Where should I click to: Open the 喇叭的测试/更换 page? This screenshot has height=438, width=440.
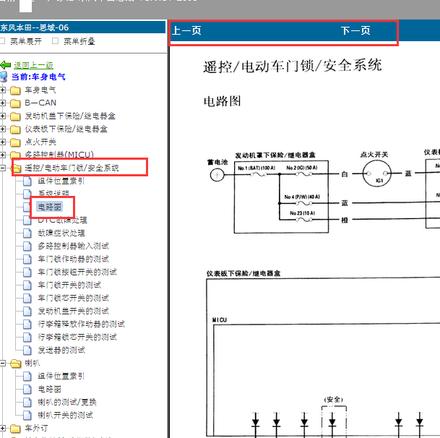(x=67, y=402)
